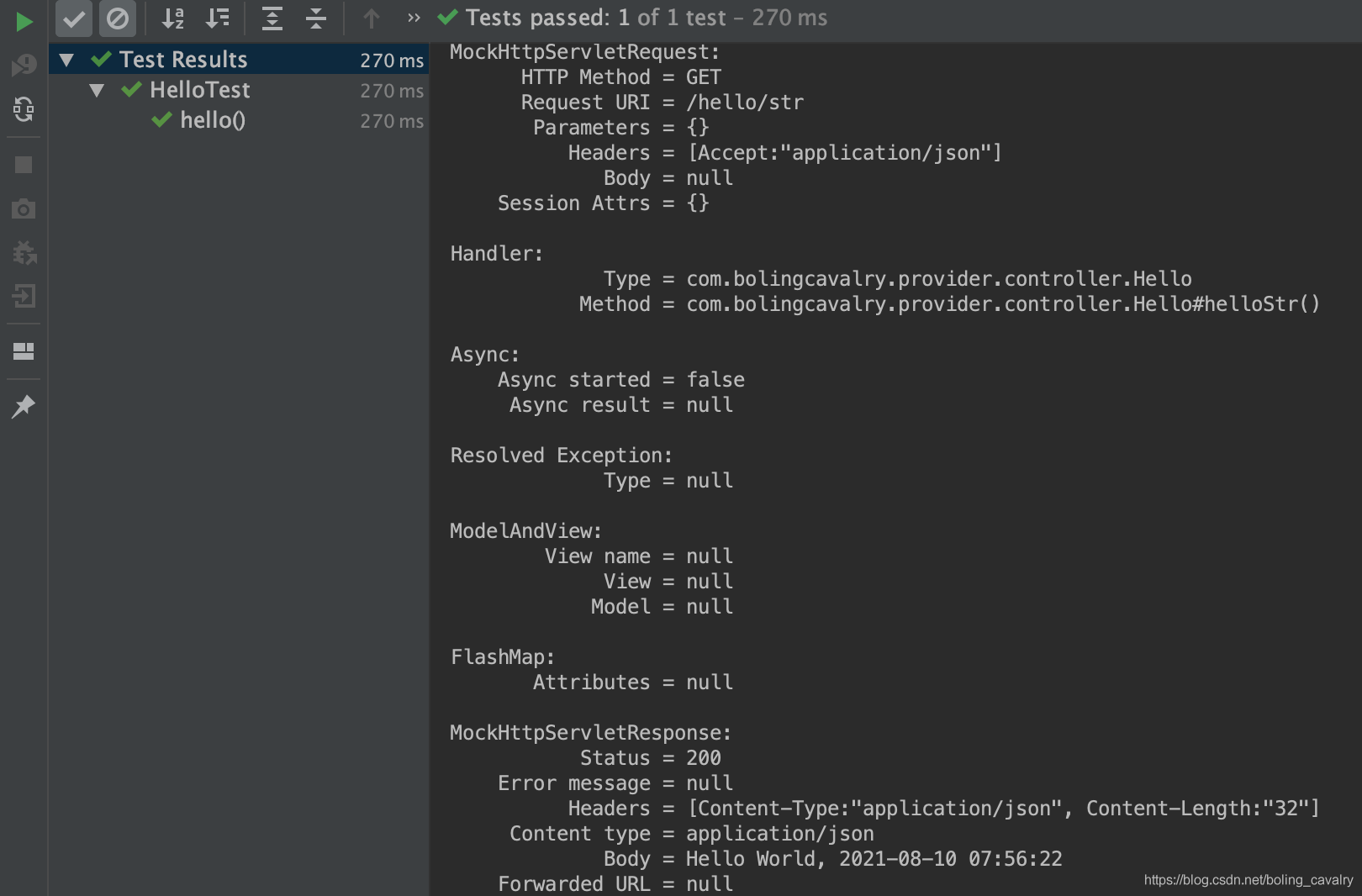The width and height of the screenshot is (1362, 896).
Task: Collapse all test nodes
Action: (316, 18)
